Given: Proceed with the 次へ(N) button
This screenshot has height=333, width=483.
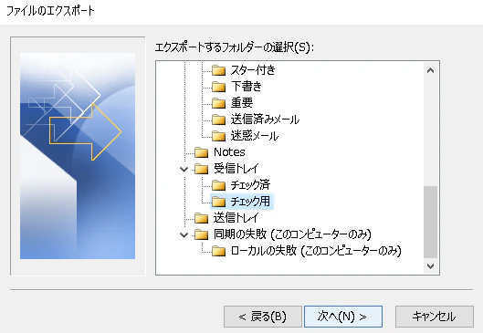Looking at the screenshot, I should 343,317.
